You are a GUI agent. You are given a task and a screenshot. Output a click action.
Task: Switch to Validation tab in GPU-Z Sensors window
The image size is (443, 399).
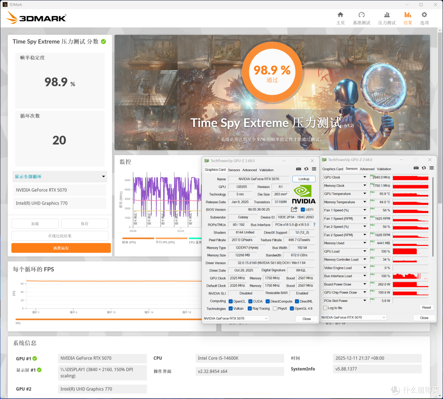coord(384,169)
